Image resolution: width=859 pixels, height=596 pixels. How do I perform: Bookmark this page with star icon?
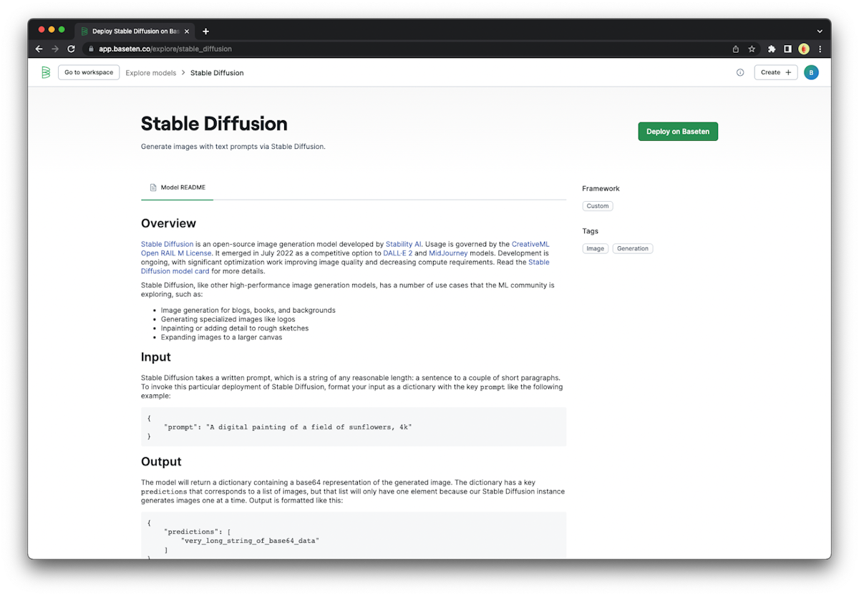(x=752, y=49)
